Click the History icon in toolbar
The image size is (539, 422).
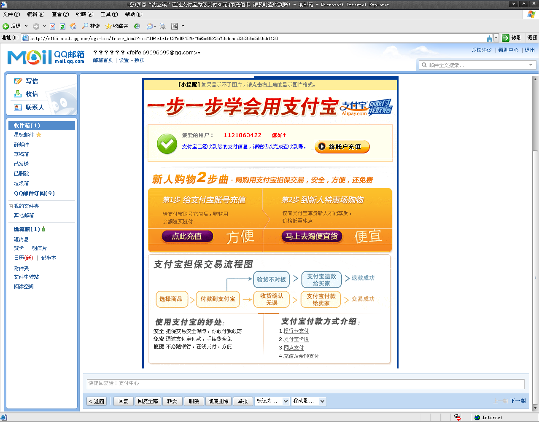pyautogui.click(x=137, y=26)
